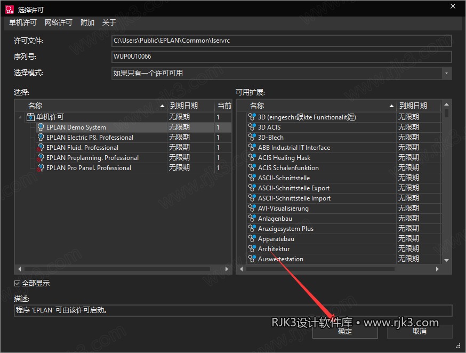This screenshot has width=466, height=353.
Task: Click the ASCII-Schnittstelle Export icon
Action: [x=252, y=188]
